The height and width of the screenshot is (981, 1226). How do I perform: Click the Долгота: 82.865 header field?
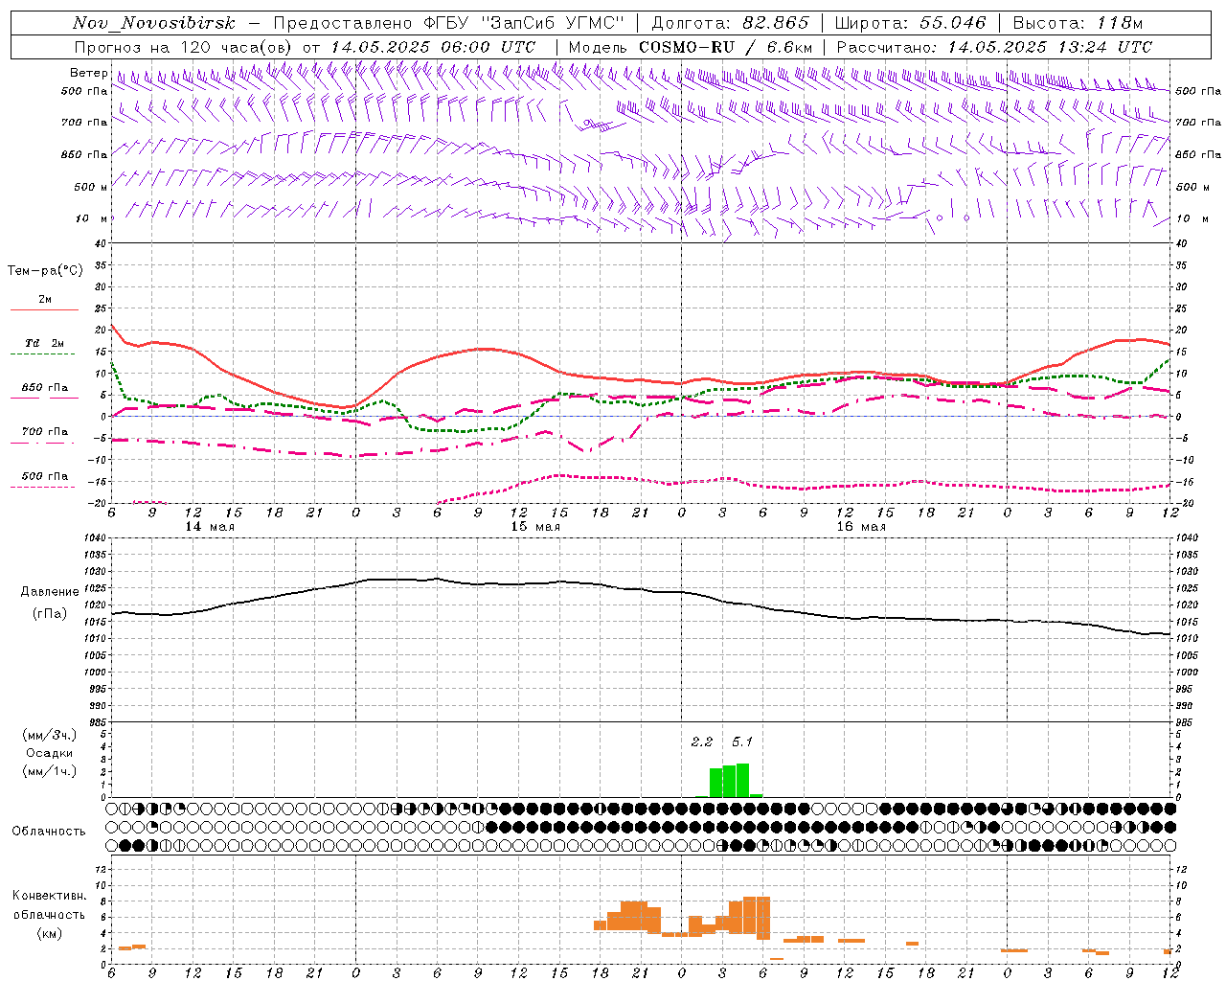pyautogui.click(x=730, y=23)
